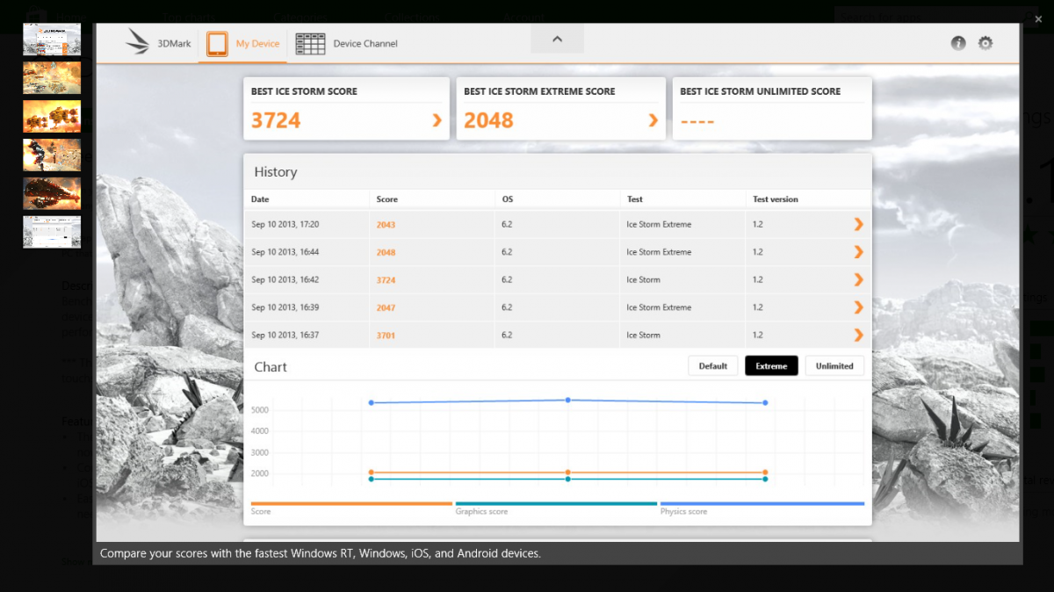Click the large 2048 extreme score value
Screen dimensions: 1054x592
tap(488, 120)
